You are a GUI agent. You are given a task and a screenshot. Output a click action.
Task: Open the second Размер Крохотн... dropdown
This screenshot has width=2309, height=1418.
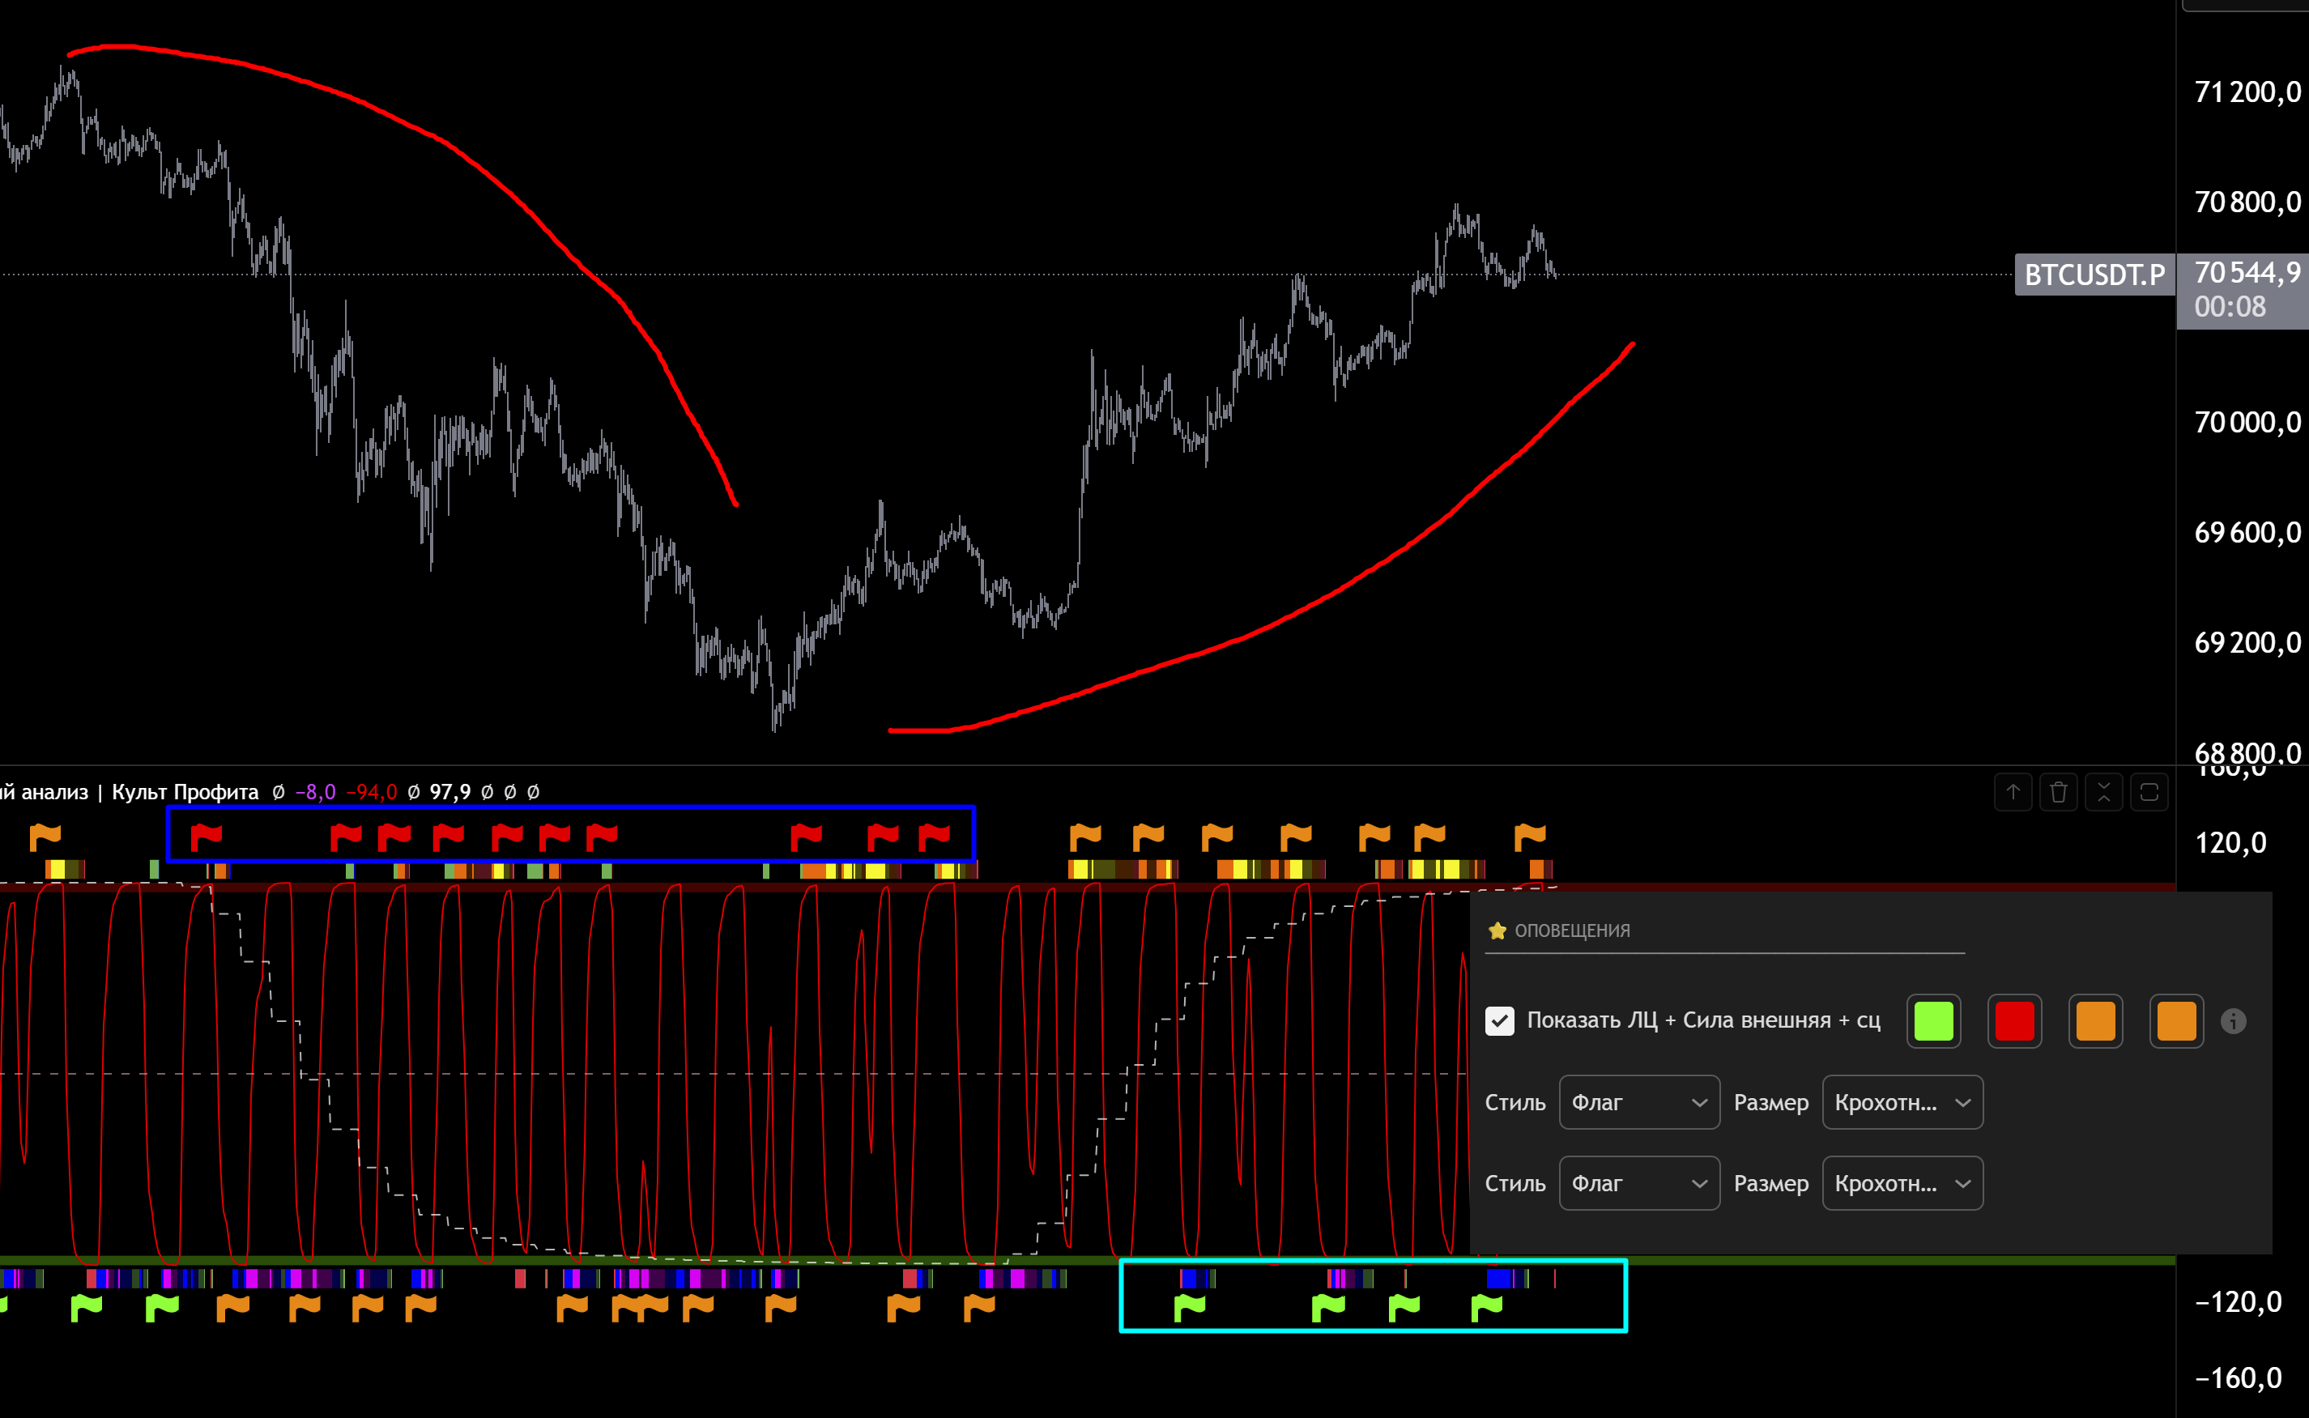coord(1902,1183)
